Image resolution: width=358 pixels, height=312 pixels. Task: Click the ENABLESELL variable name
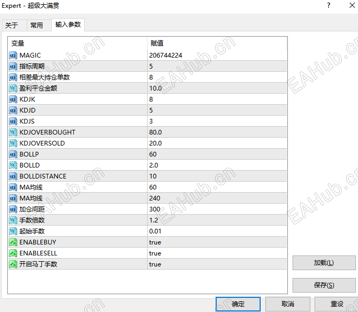point(38,253)
